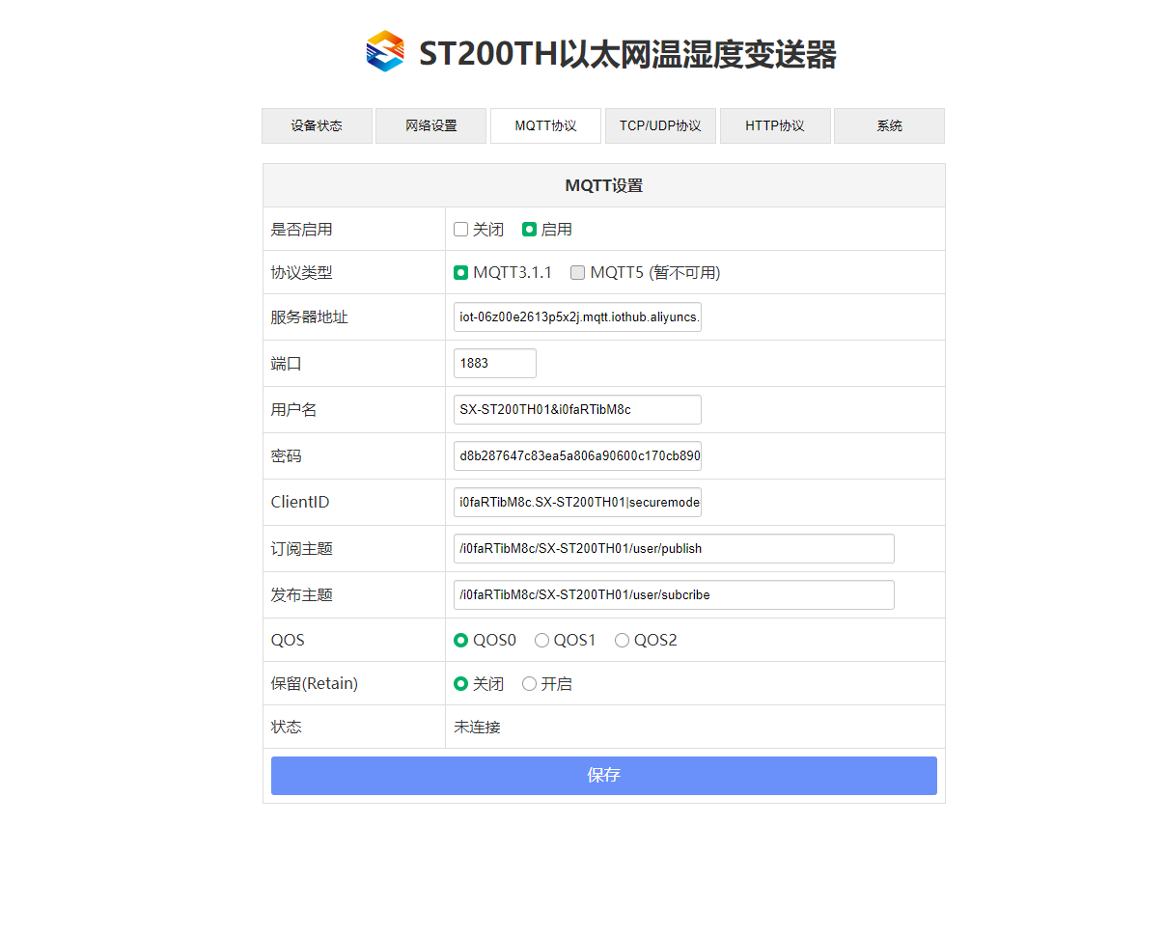Open the 系统 tab
Viewport: 1165px width, 935px height.
click(889, 126)
